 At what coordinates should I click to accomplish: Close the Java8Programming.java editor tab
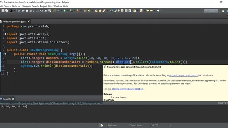point(29,21)
